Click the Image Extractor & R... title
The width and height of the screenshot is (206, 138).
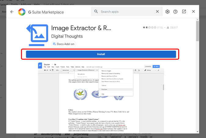click(x=81, y=28)
